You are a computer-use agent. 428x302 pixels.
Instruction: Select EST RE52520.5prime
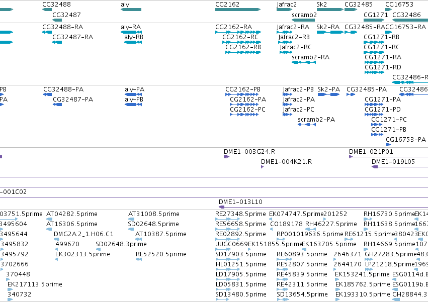[139, 259]
